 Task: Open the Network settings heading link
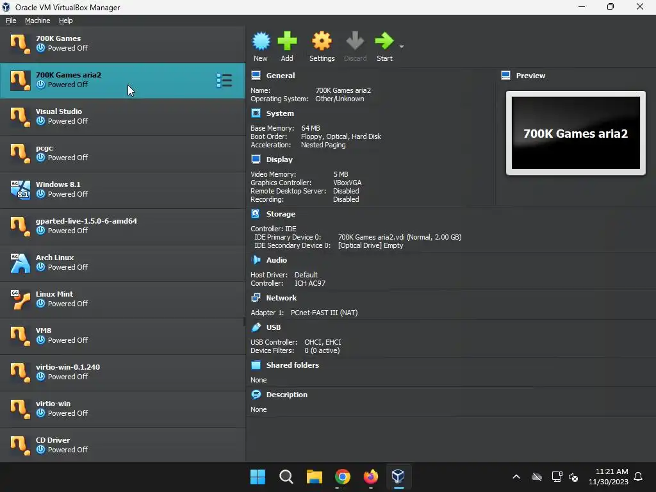click(x=281, y=298)
